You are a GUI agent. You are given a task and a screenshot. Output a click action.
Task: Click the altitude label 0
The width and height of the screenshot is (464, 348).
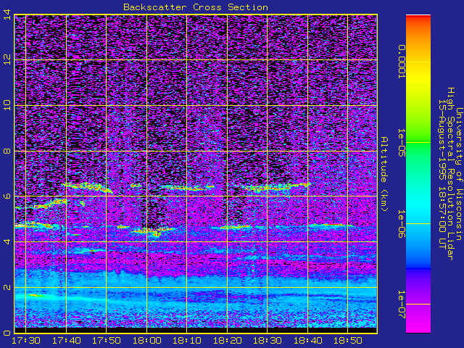(7, 333)
